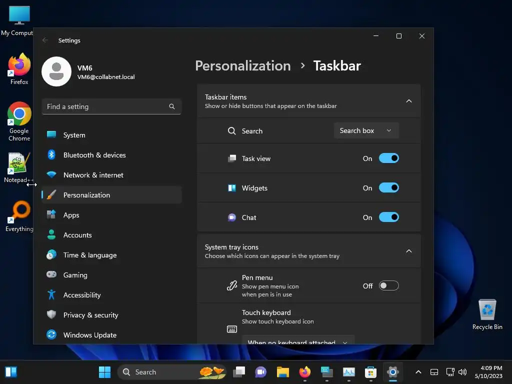Image resolution: width=512 pixels, height=384 pixels.
Task: Select the Firefox desktop shortcut
Action: (x=19, y=69)
